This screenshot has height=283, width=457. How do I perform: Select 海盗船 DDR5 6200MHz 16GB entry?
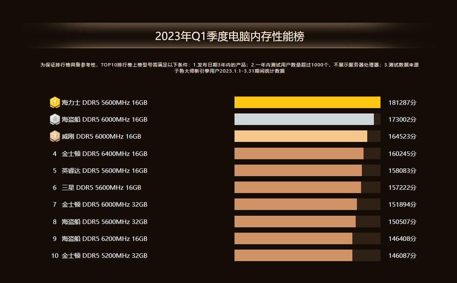[104, 238]
